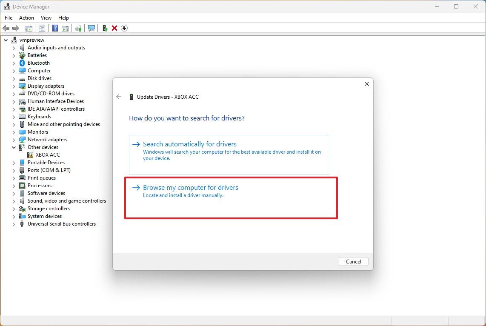Expand Universal Serial Bus controllers
The image size is (486, 326).
14,223
